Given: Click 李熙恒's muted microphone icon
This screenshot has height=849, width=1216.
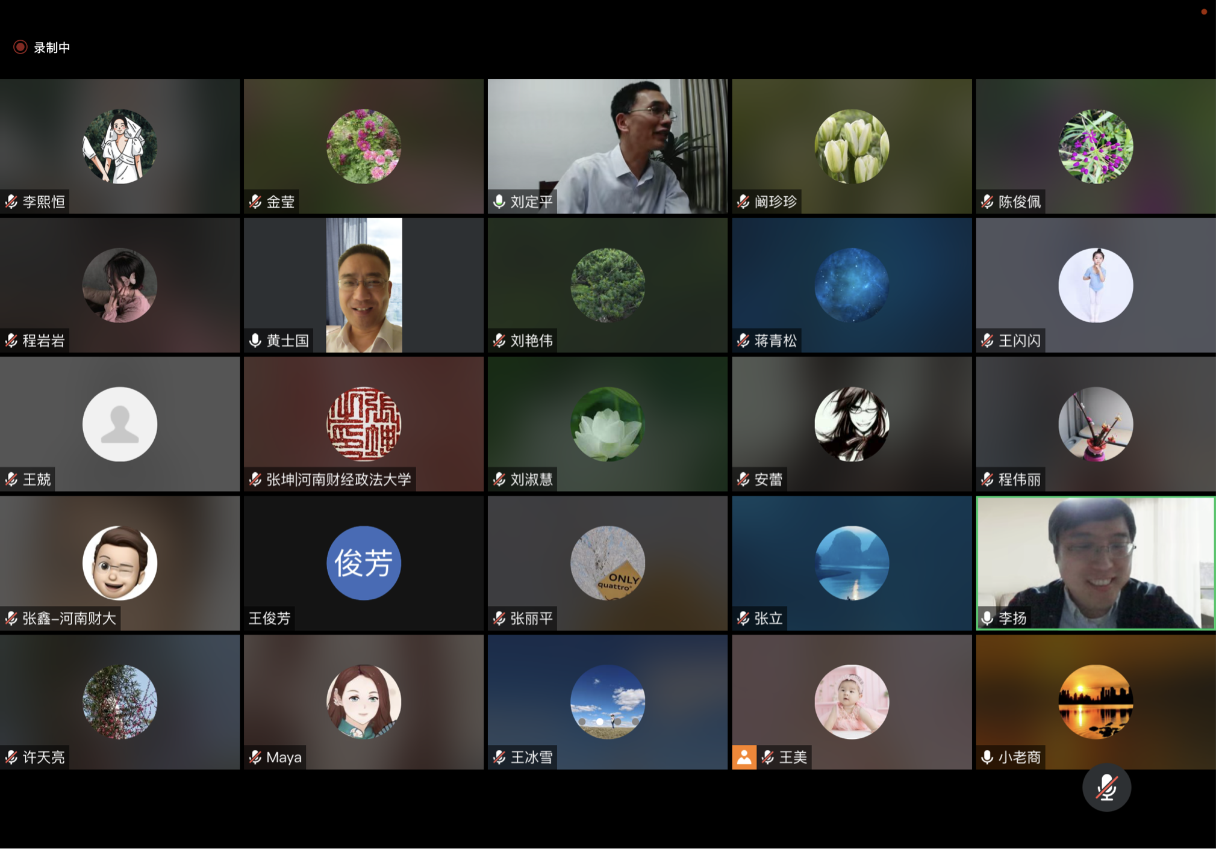Looking at the screenshot, I should pyautogui.click(x=11, y=202).
